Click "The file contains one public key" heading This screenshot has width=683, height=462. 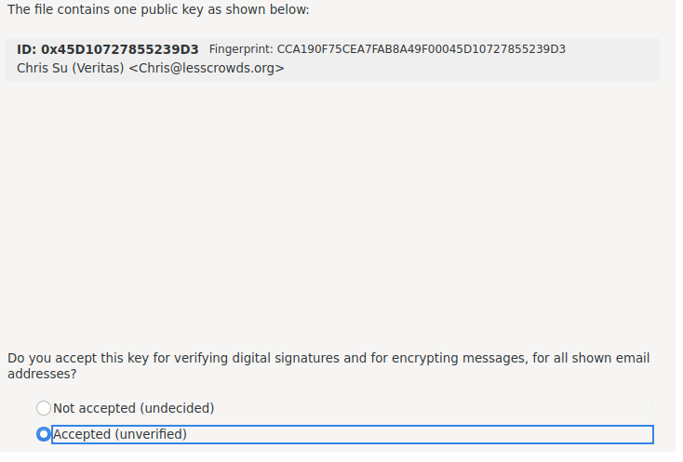(x=102, y=9)
